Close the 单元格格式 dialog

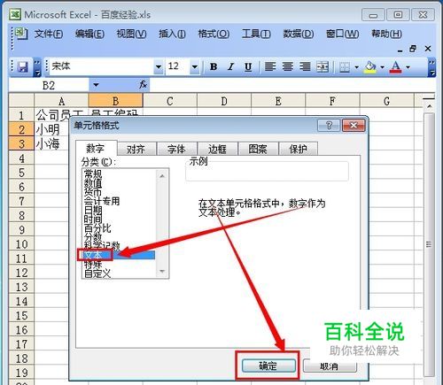coord(354,126)
